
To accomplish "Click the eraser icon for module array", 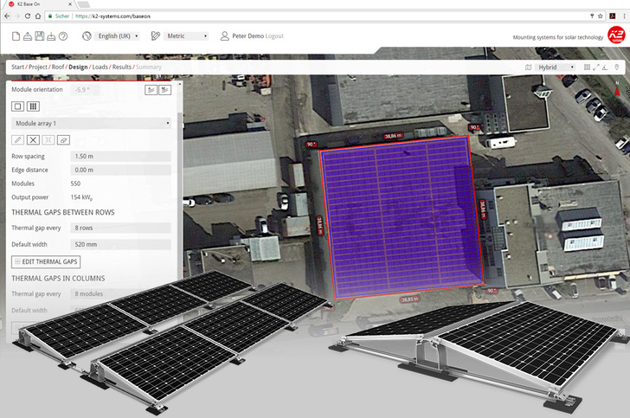I will tap(63, 140).
